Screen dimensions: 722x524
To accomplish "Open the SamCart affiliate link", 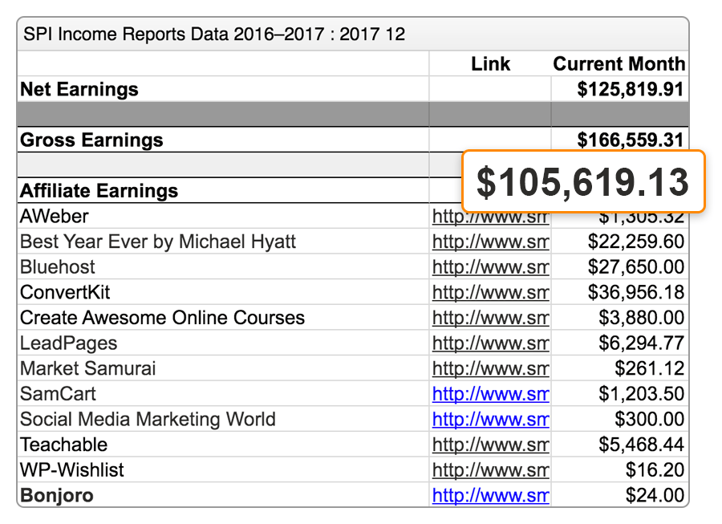I will coord(490,394).
